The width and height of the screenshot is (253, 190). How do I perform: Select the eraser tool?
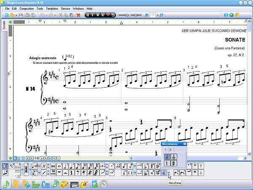pos(12,166)
